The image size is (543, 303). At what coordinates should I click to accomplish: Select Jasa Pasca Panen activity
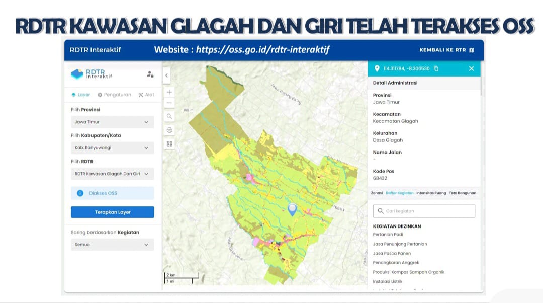point(392,254)
